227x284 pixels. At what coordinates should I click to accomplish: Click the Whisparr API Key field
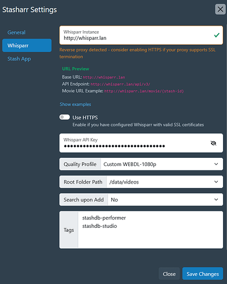click(x=141, y=143)
